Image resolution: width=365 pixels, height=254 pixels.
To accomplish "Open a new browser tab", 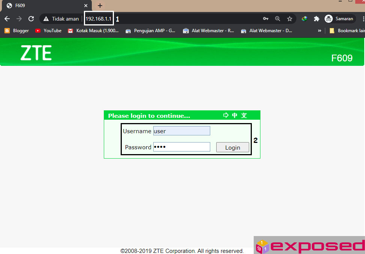I will [100, 6].
